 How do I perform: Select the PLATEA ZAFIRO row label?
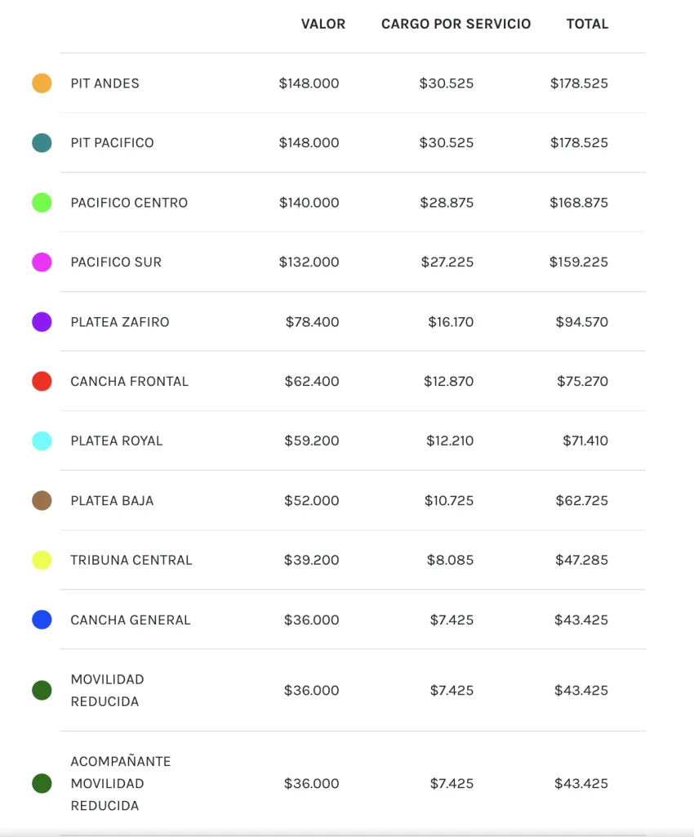[x=120, y=322]
